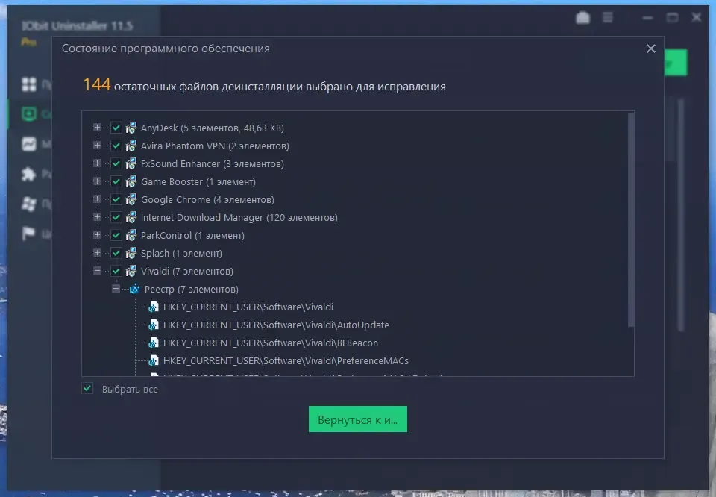Toggle the Google Chrome checkbox
This screenshot has width=716, height=497.
coord(116,199)
